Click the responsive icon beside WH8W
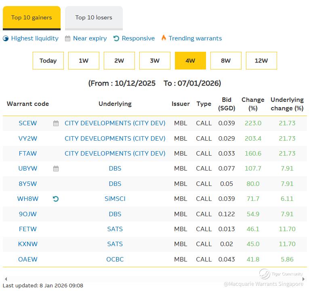 [56, 199]
